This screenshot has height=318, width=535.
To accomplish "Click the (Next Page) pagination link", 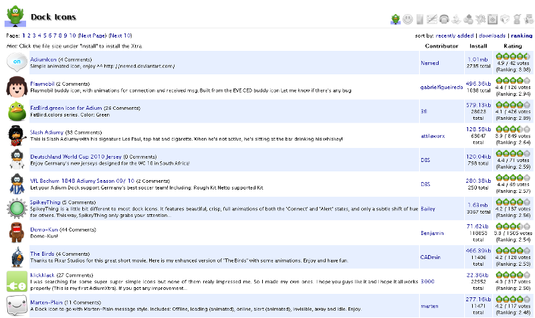I will click(92, 35).
